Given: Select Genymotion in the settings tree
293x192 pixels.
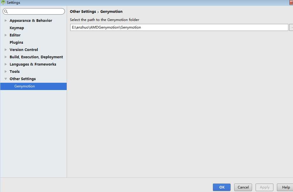Looking at the screenshot, I should [33, 86].
